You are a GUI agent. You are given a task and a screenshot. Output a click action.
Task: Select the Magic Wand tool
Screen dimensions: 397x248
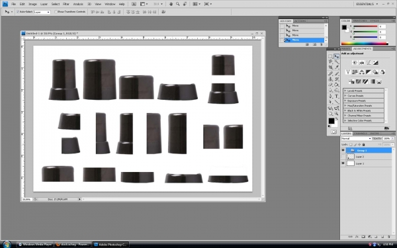(x=337, y=62)
